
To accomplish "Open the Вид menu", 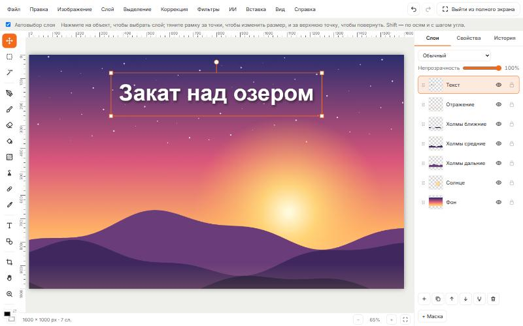I will (x=280, y=9).
